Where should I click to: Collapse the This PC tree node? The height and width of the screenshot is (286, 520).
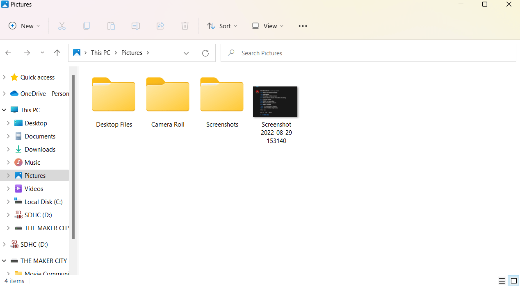pos(4,110)
